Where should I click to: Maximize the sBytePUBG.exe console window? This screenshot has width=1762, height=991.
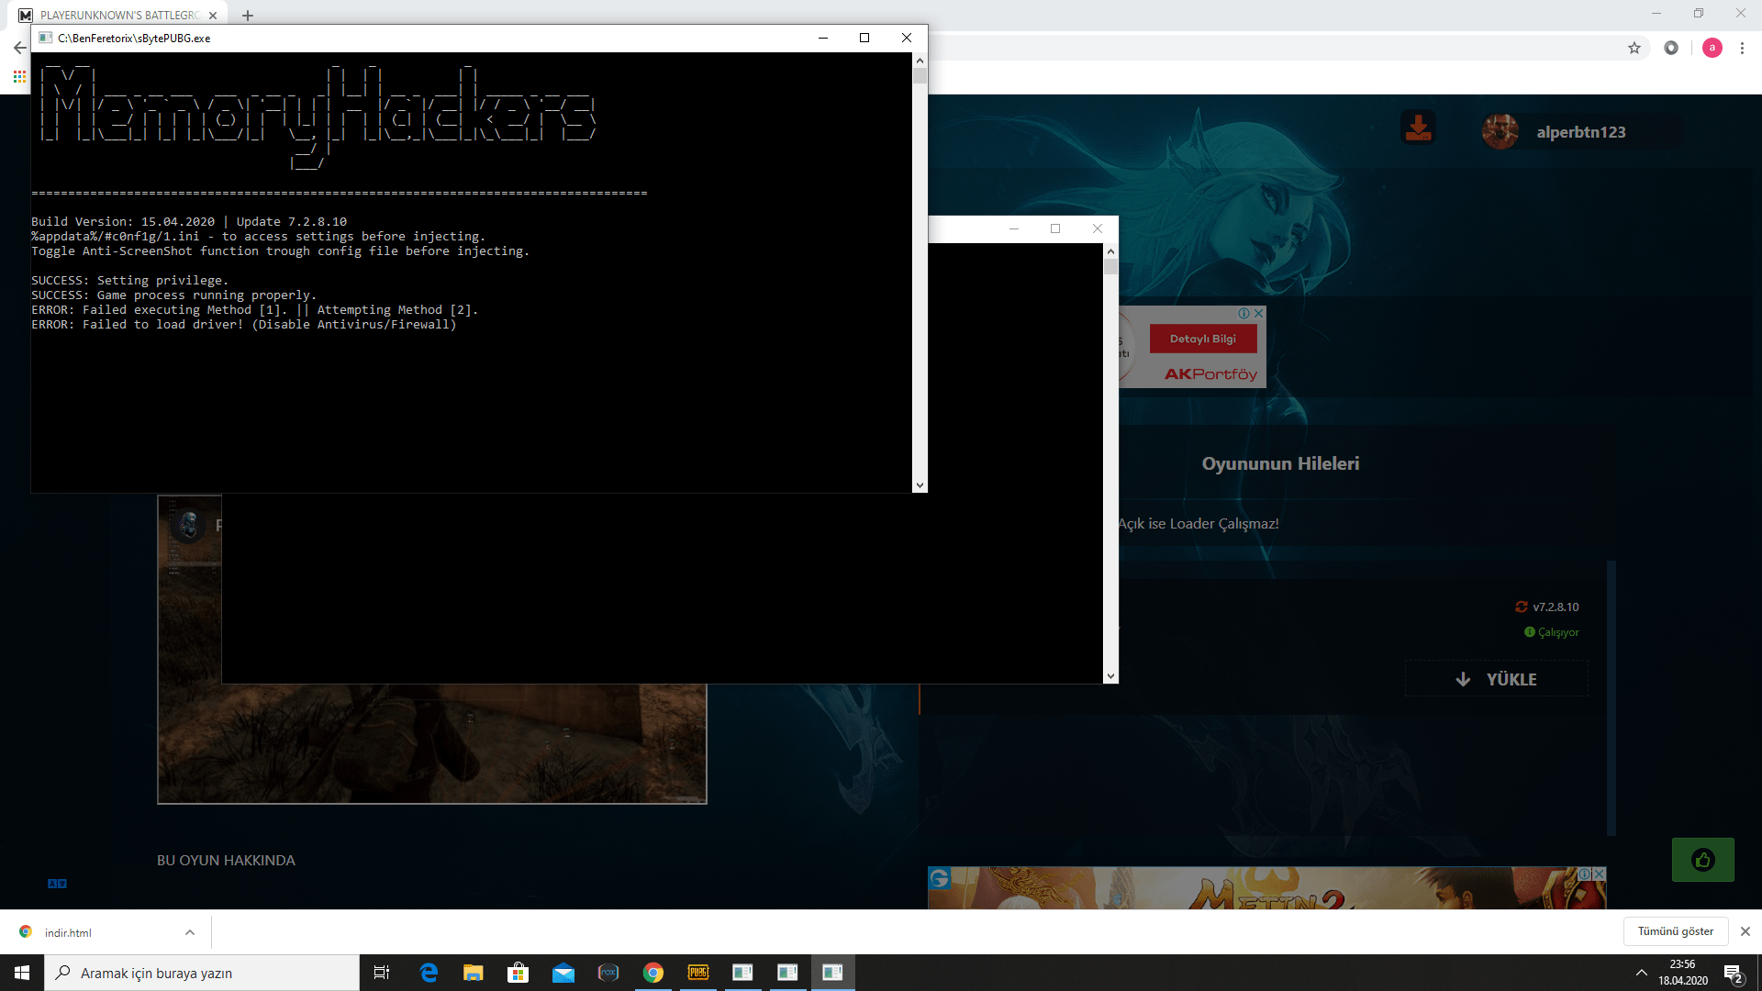click(864, 38)
